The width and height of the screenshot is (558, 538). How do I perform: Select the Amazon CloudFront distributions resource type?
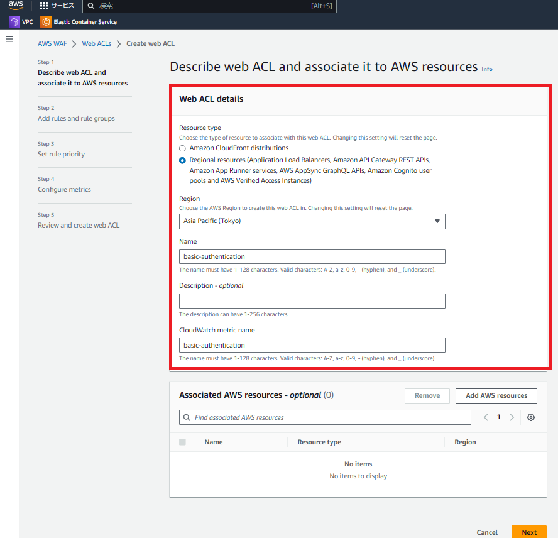[x=182, y=148]
